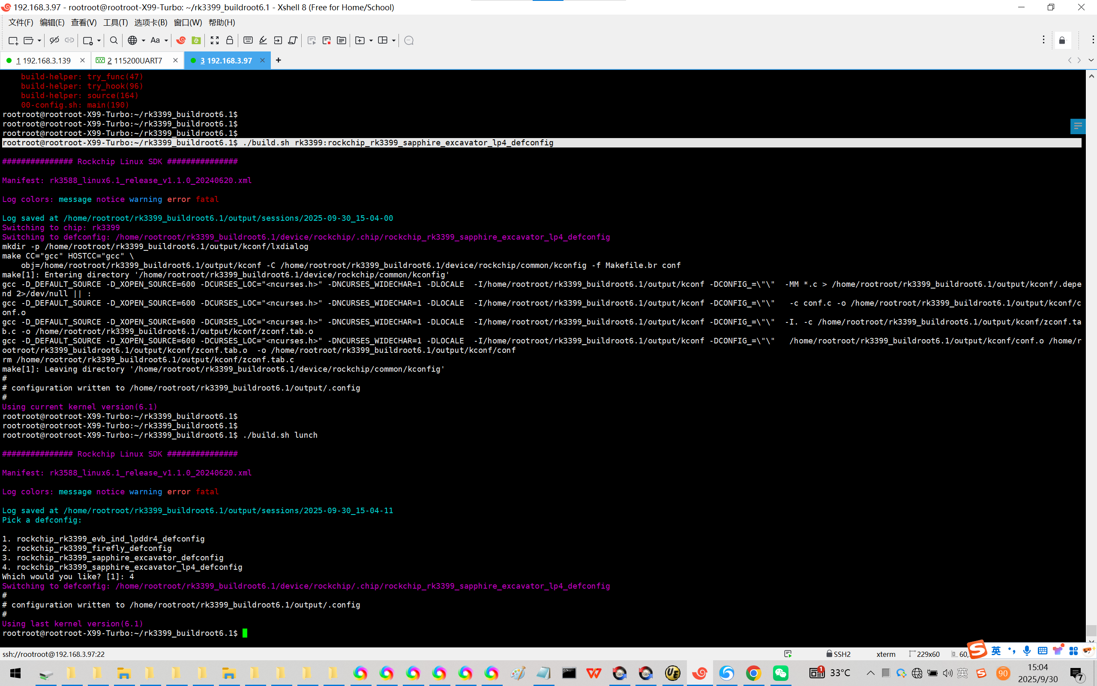Viewport: 1097px width, 686px height.
Task: Open the Find magnifier tool
Action: point(114,40)
